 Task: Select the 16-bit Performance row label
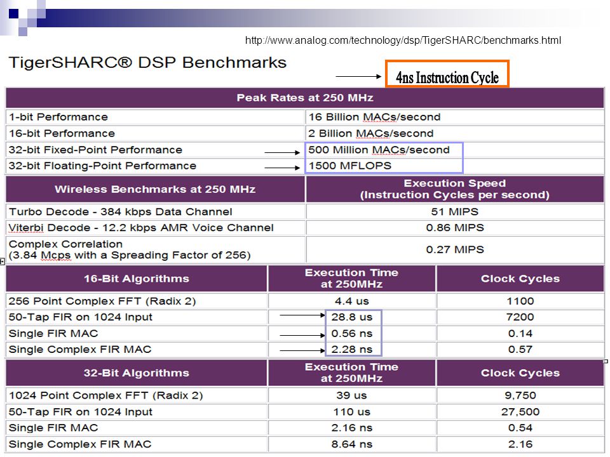(62, 133)
